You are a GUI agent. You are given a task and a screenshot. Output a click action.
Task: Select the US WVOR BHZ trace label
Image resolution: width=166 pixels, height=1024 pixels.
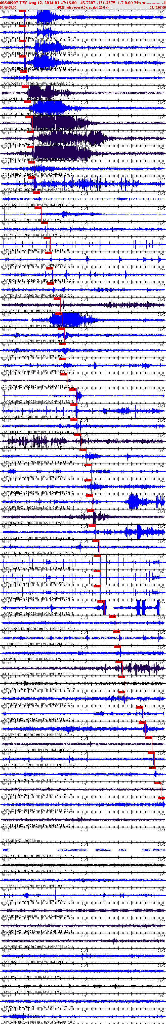13,446
